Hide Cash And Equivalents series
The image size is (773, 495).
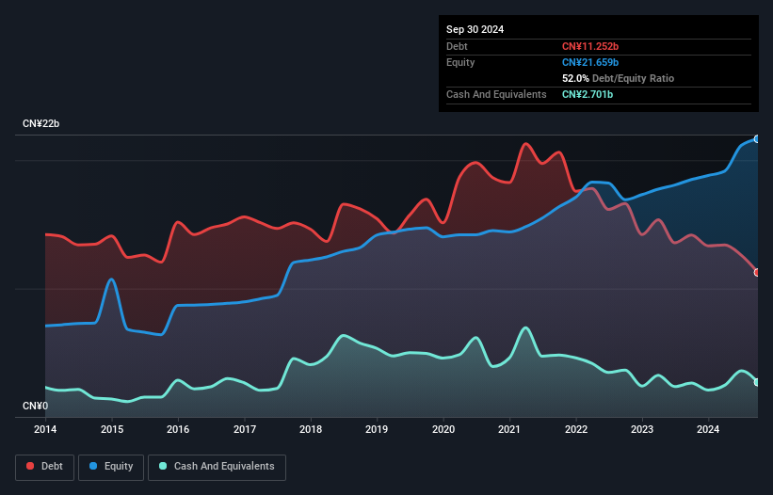216,467
